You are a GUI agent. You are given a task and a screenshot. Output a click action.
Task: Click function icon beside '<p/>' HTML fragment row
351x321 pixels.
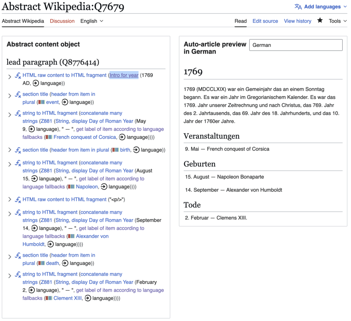coord(18,200)
